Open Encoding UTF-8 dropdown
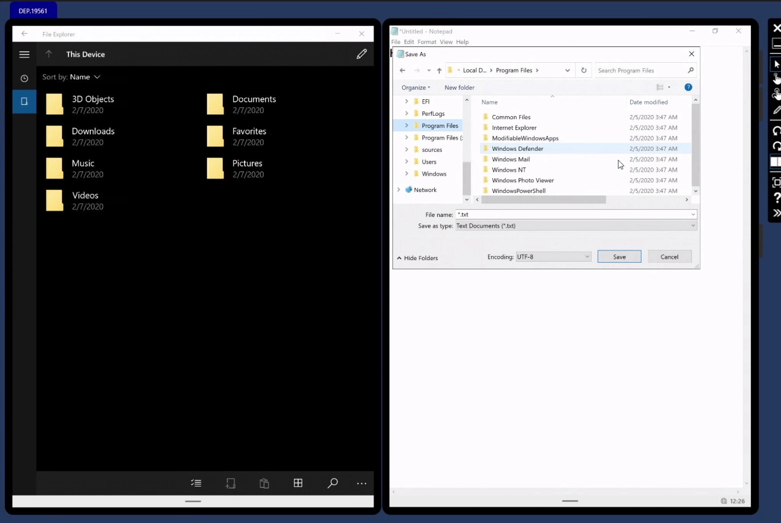Screen dimensions: 781x523 click(x=553, y=257)
